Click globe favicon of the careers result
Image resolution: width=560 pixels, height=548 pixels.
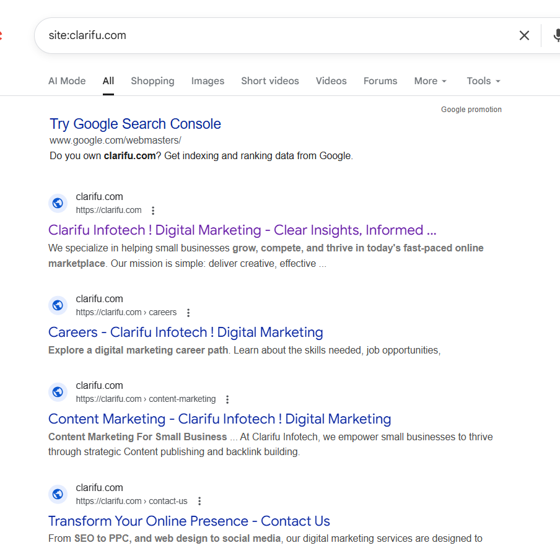tap(58, 305)
